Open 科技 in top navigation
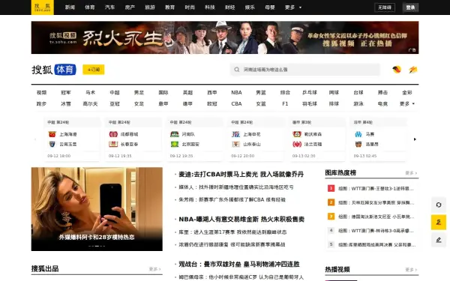This screenshot has height=281, width=450. [x=210, y=7]
